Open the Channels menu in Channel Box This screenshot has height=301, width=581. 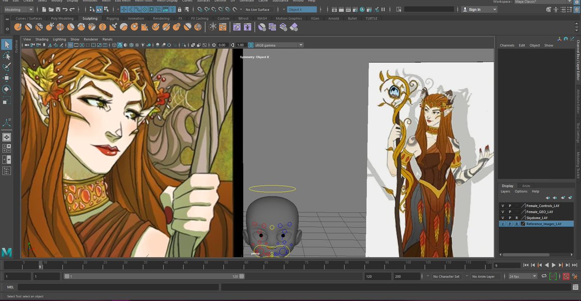507,45
